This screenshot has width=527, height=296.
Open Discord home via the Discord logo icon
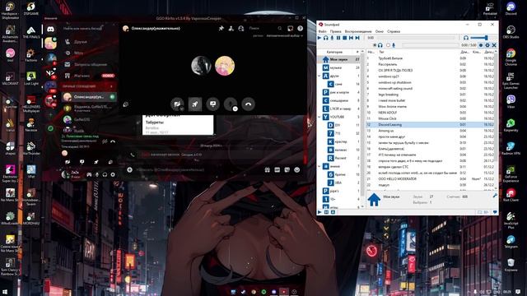pyautogui.click(x=50, y=30)
